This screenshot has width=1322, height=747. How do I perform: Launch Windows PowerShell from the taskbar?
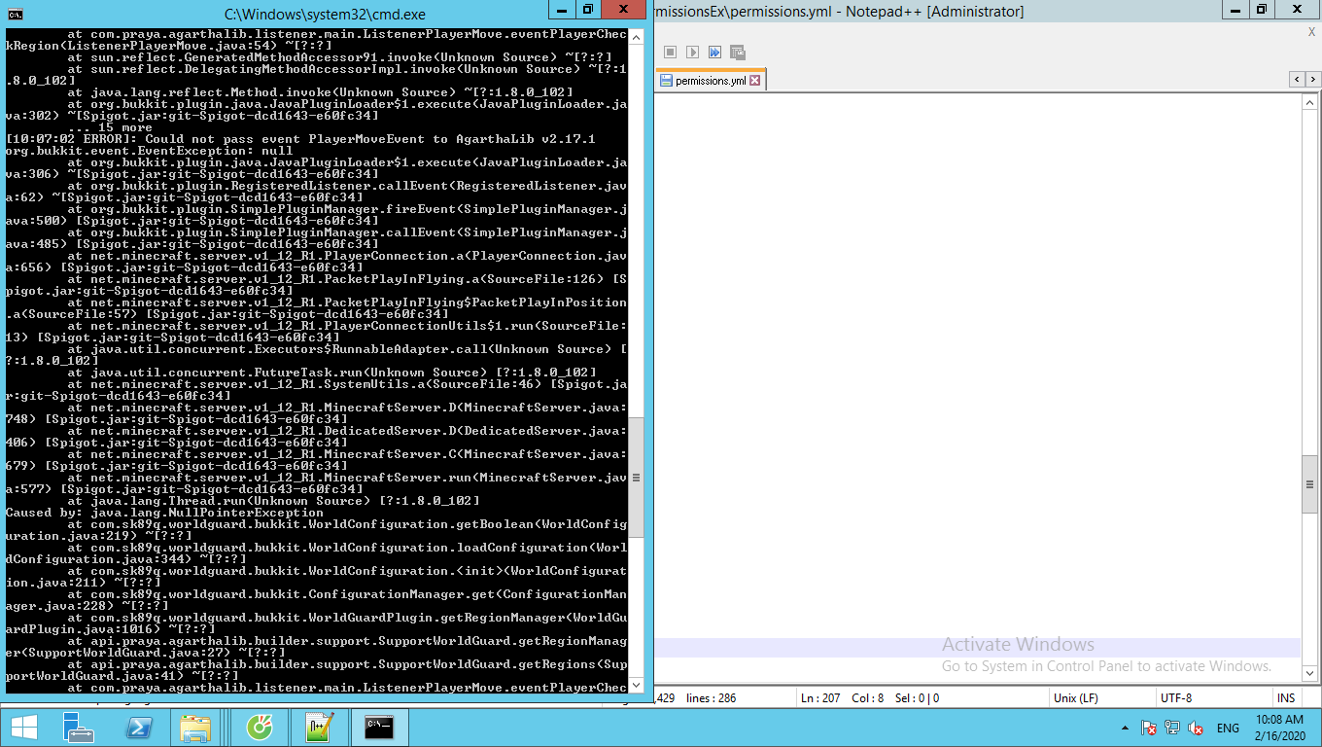coord(139,727)
